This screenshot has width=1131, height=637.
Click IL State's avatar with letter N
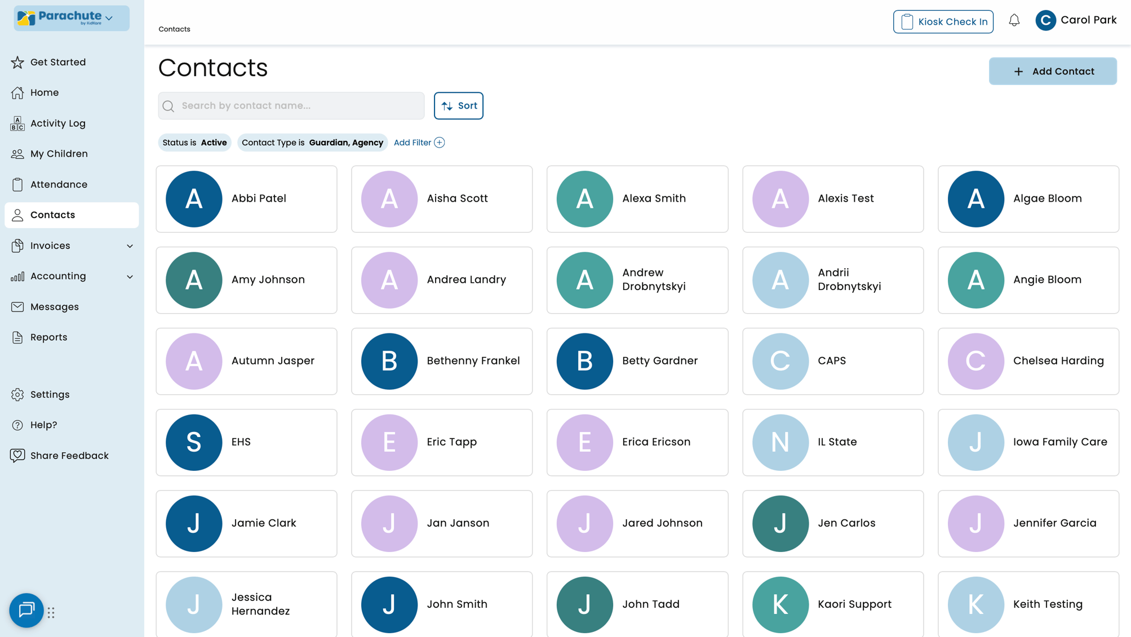pyautogui.click(x=780, y=442)
